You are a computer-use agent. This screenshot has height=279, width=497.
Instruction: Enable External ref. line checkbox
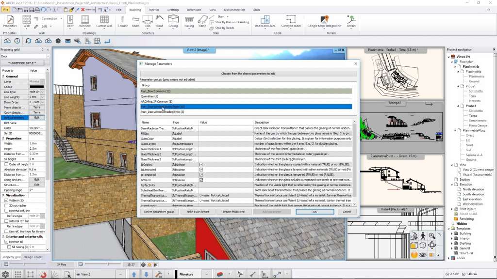click(x=6, y=211)
